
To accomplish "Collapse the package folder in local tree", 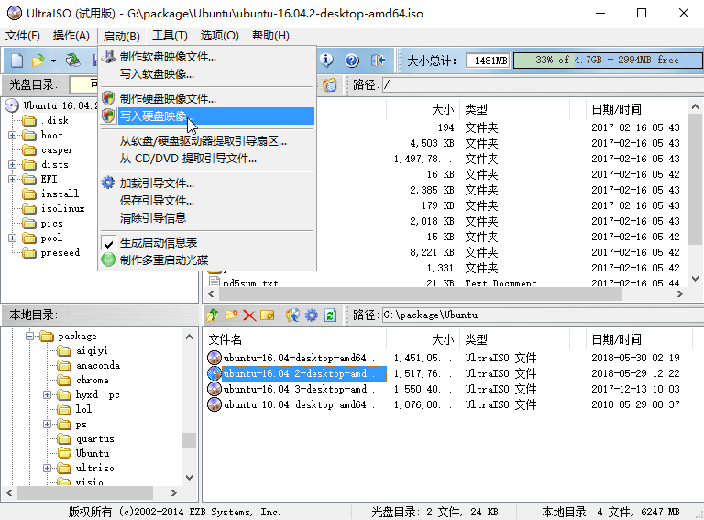I will pyautogui.click(x=29, y=336).
